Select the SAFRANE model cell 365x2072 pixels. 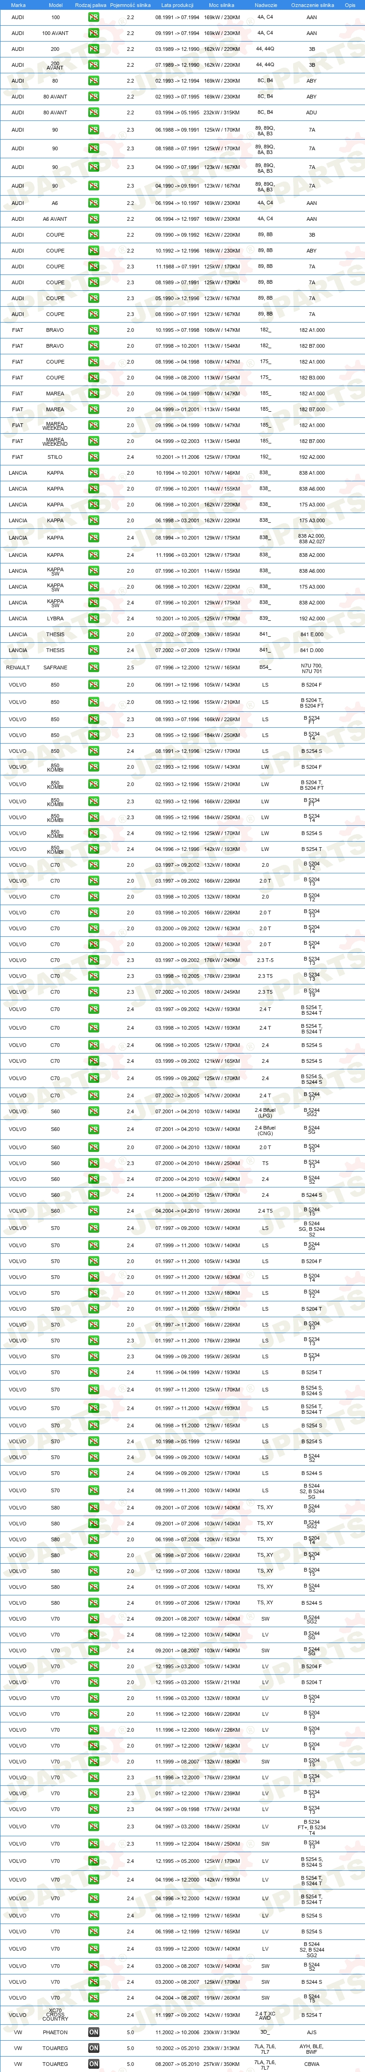click(56, 667)
